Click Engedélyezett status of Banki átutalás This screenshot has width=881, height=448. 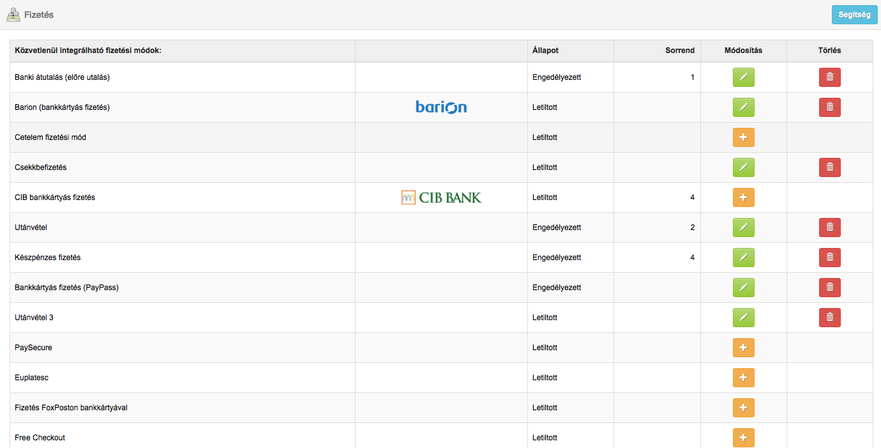coord(557,77)
